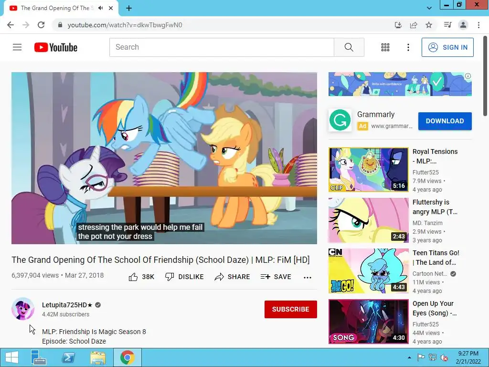Click the Grammarly logo icon
This screenshot has width=489, height=367.
(x=340, y=120)
